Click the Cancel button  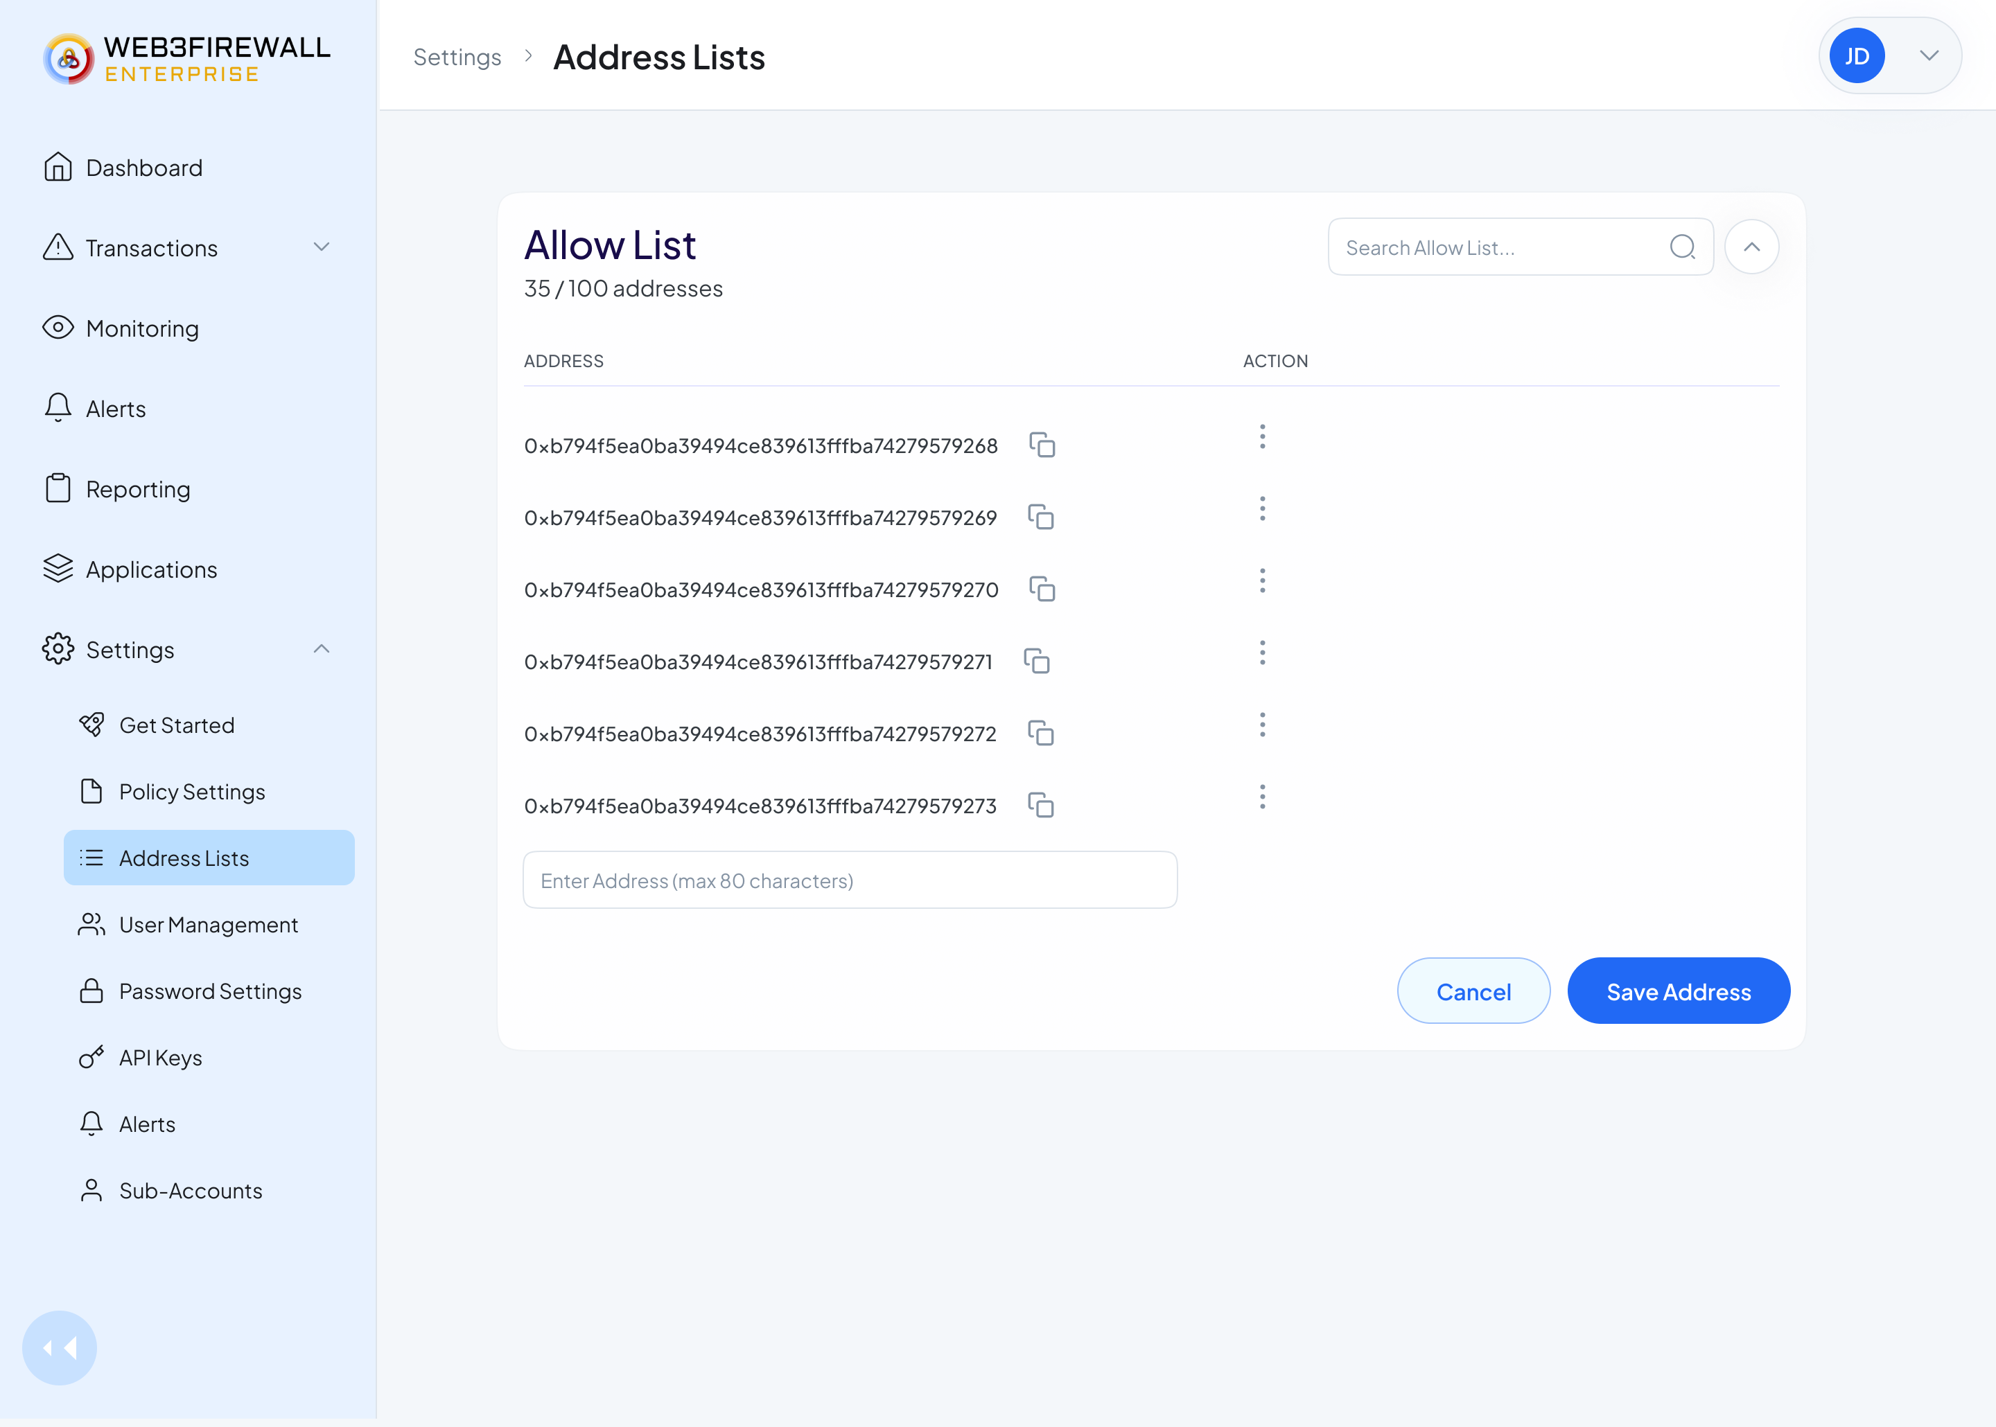(x=1474, y=991)
